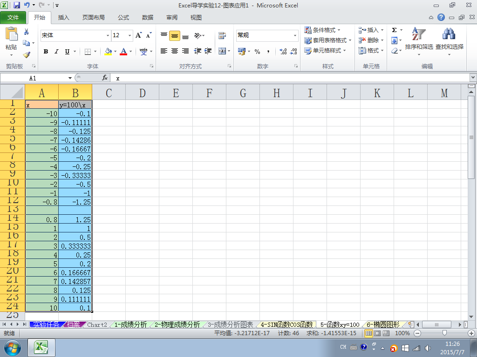Decrease font size with small A

tap(149, 35)
